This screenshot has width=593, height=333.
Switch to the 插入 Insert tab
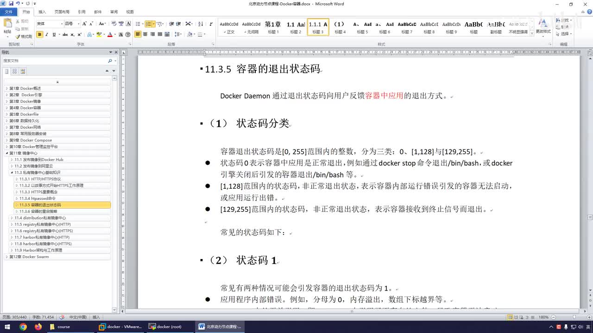(x=42, y=12)
